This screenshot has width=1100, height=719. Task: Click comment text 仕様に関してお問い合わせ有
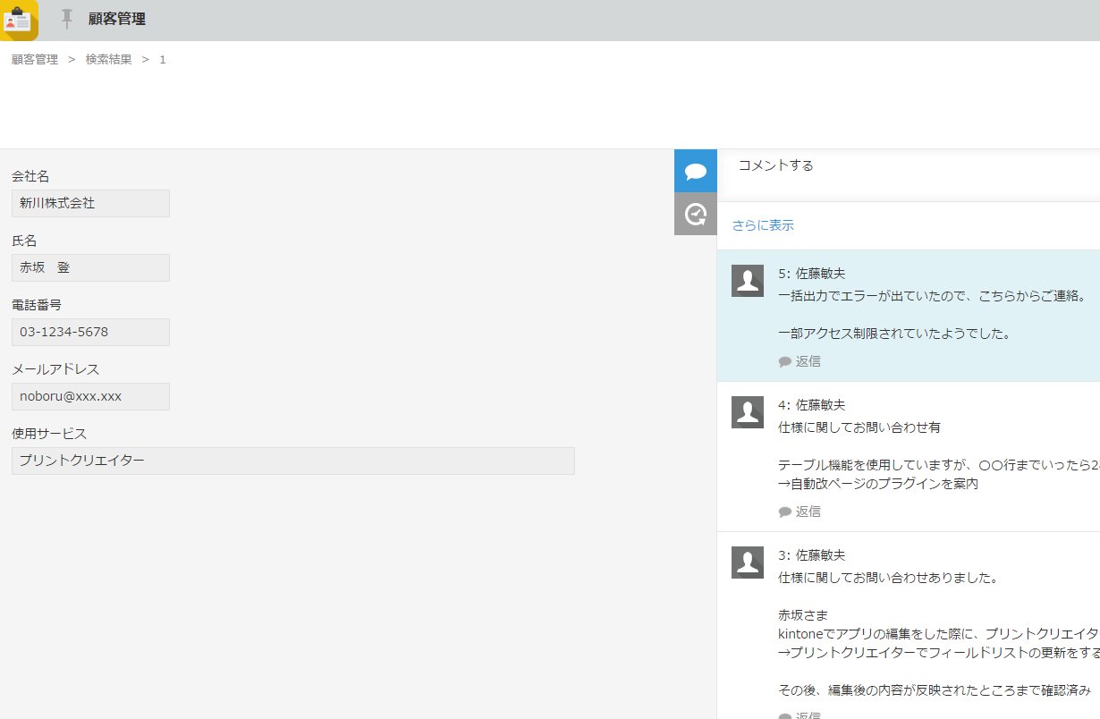point(859,427)
